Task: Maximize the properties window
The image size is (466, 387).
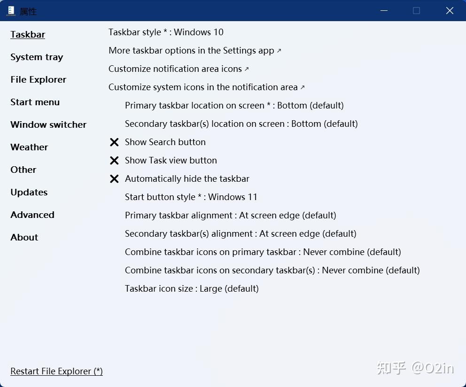Action: click(416, 11)
